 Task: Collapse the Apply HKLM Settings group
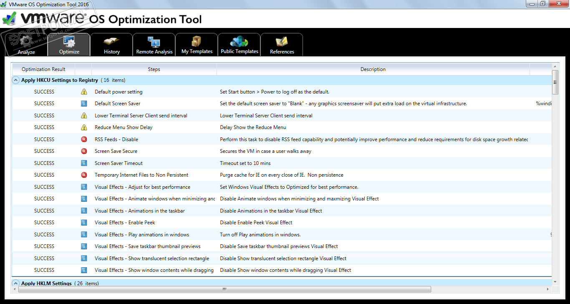tap(15, 283)
